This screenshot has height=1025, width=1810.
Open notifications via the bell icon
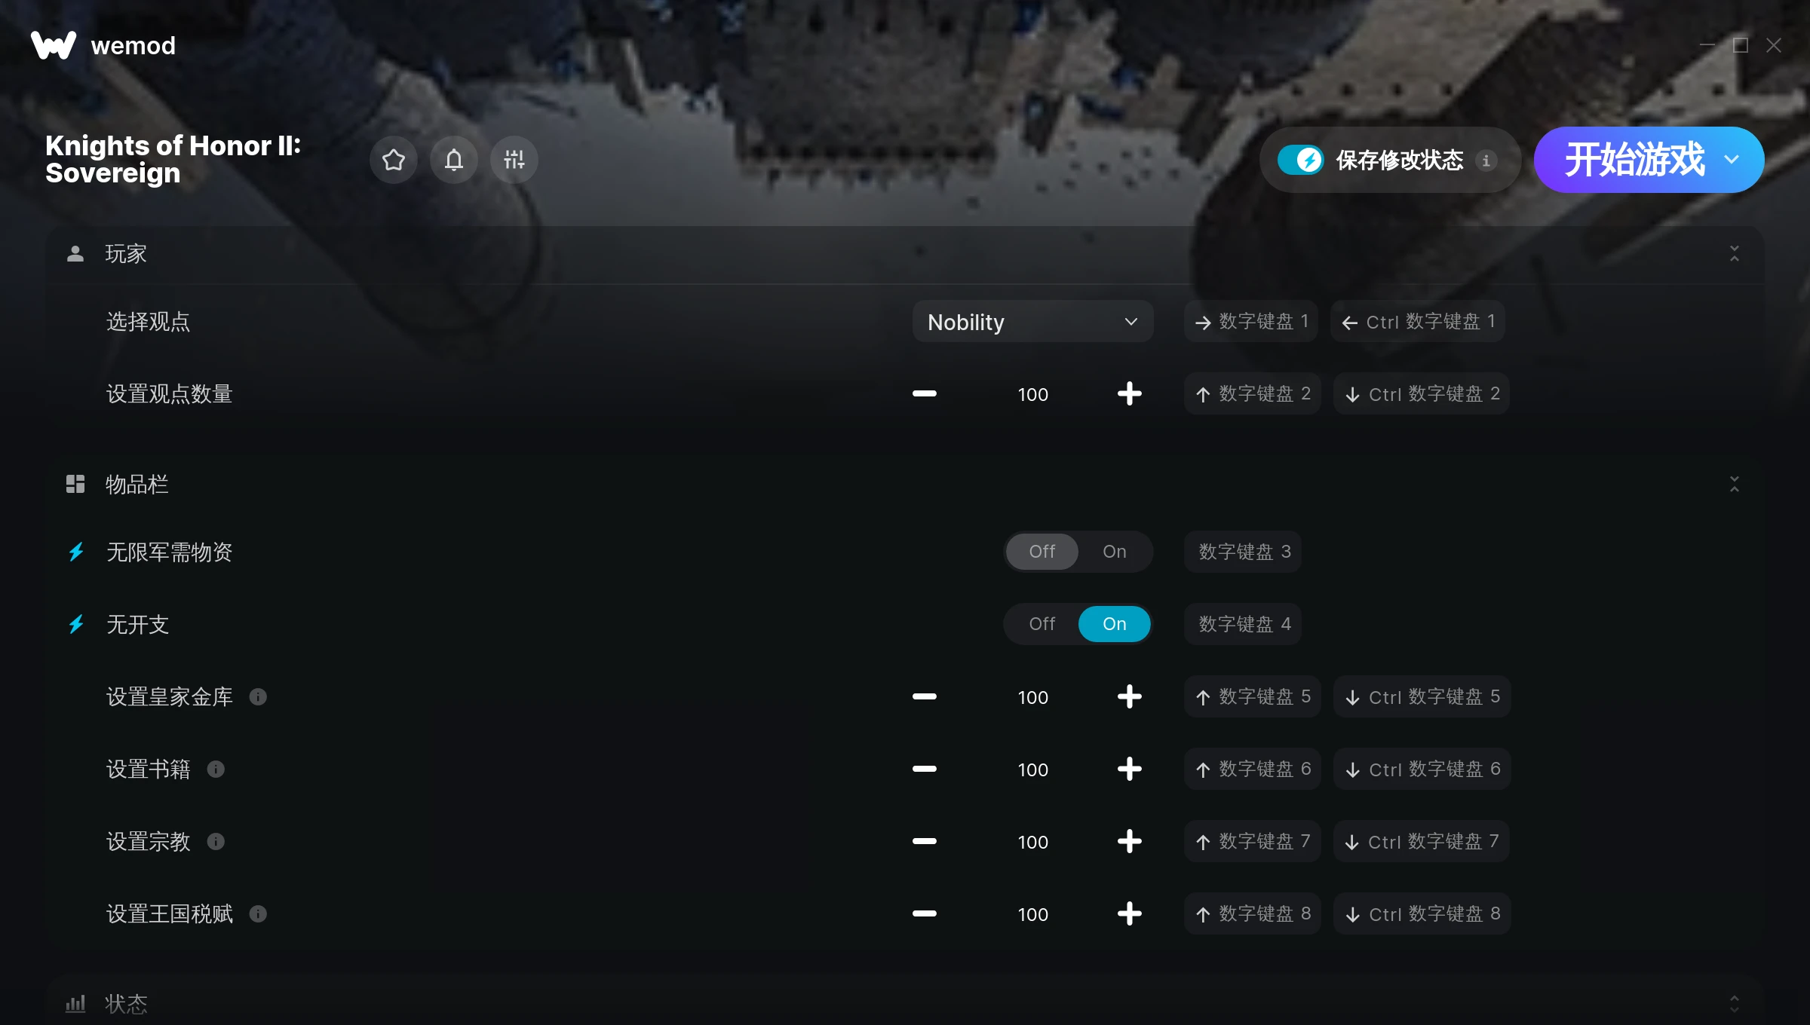(453, 160)
